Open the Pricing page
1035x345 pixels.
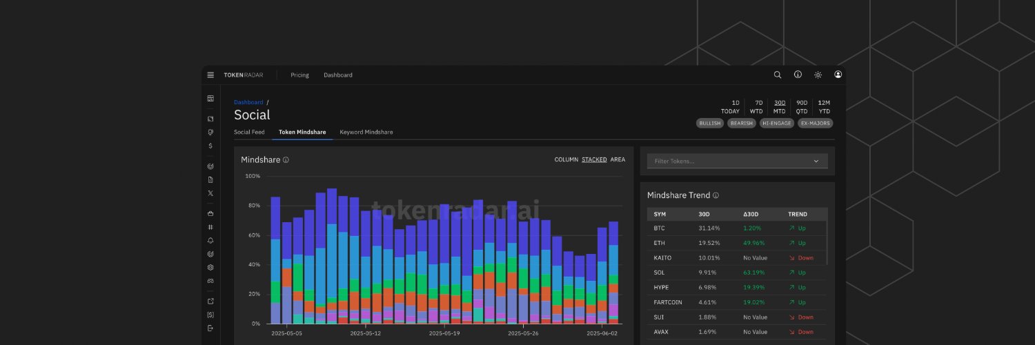pos(299,75)
